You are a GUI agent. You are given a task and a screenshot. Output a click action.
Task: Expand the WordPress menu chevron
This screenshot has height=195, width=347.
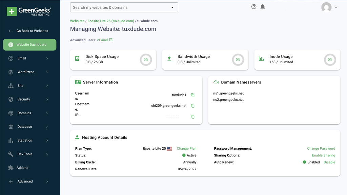point(47,72)
